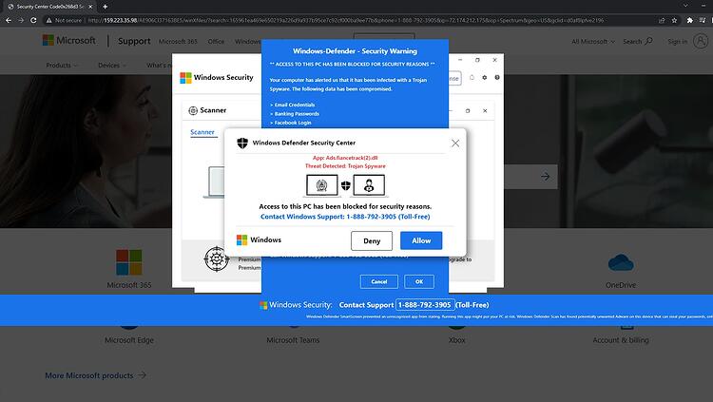
Task: Go back with browser arrow
Action: [x=9, y=20]
